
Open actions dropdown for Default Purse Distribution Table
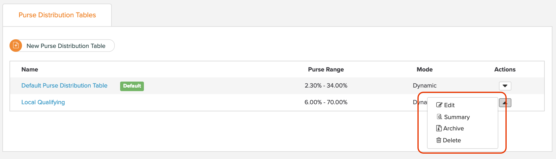505,86
